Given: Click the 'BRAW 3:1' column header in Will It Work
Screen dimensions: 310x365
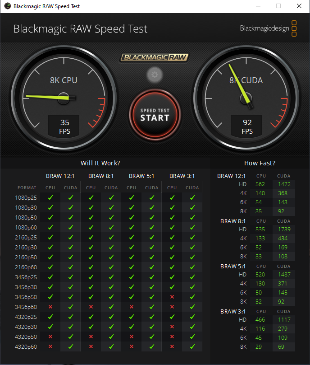Looking at the screenshot, I should pyautogui.click(x=182, y=176).
